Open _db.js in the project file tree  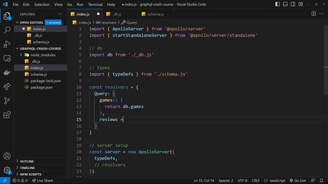[x=40, y=61]
